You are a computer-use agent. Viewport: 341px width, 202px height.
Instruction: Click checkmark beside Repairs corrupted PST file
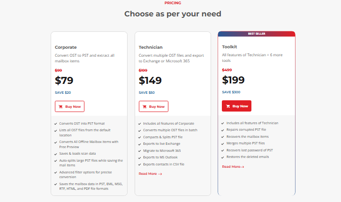click(x=223, y=130)
